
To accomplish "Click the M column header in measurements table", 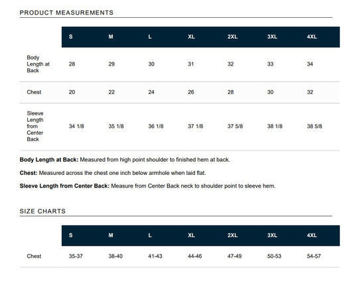I will 111,36.
